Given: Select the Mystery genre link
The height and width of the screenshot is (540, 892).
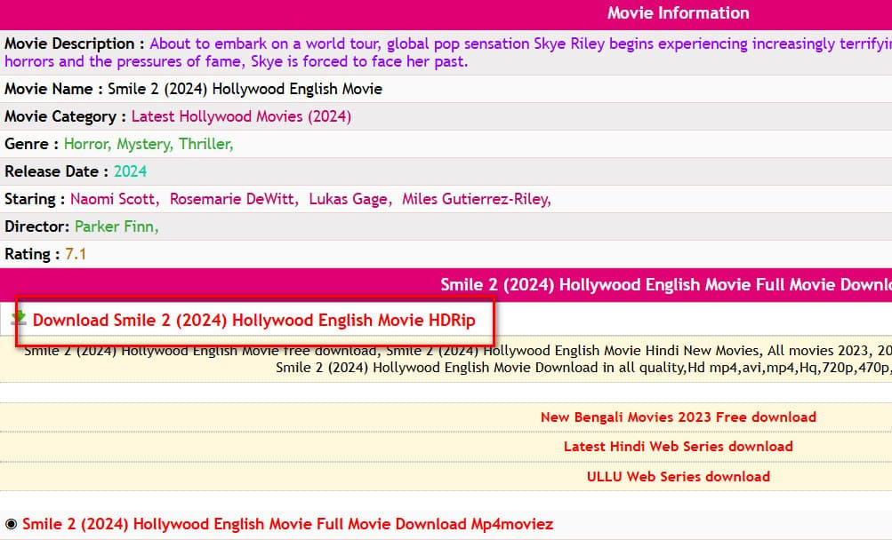Looking at the screenshot, I should tap(145, 145).
